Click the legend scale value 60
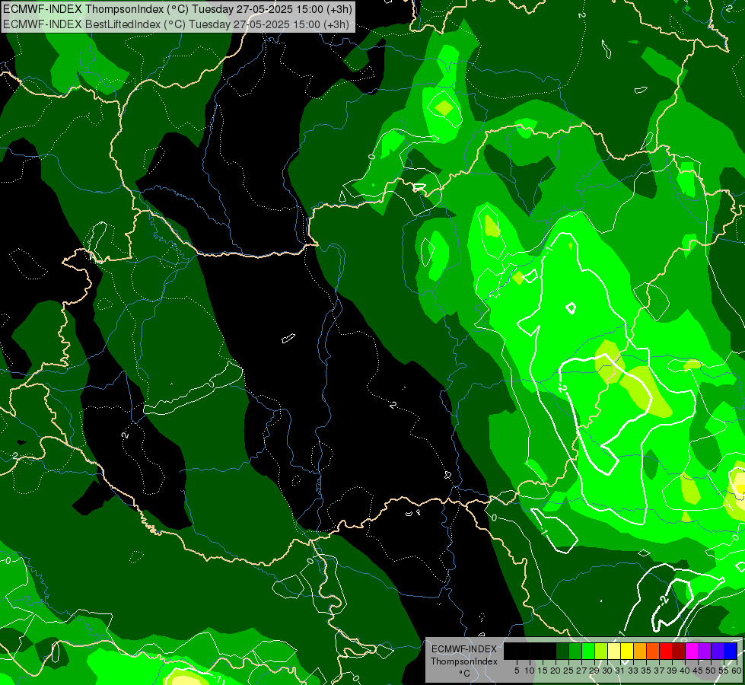 (x=737, y=671)
